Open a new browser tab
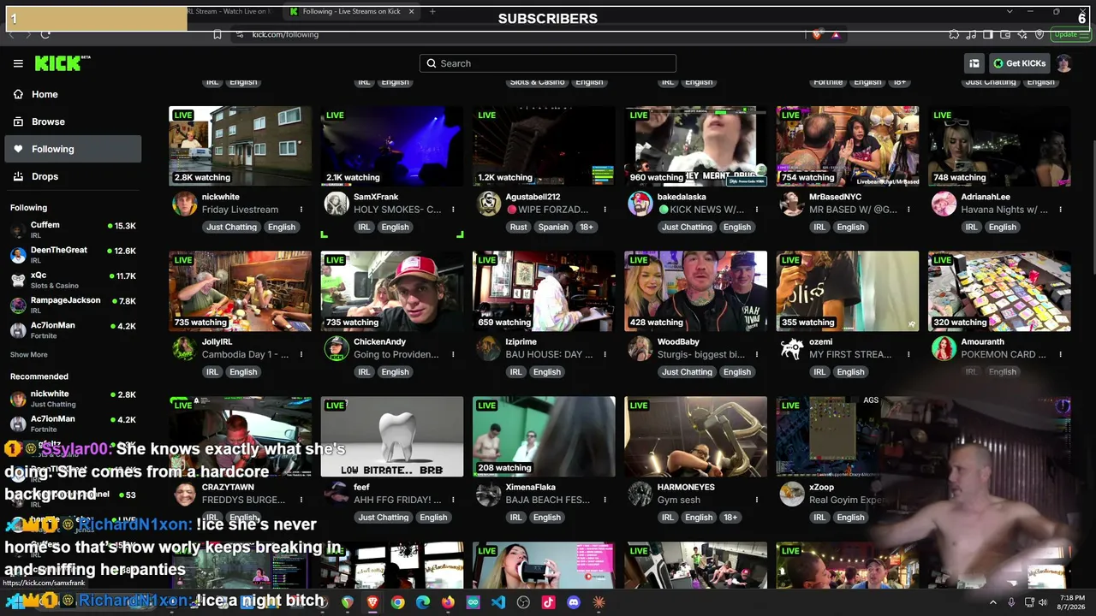 click(432, 11)
